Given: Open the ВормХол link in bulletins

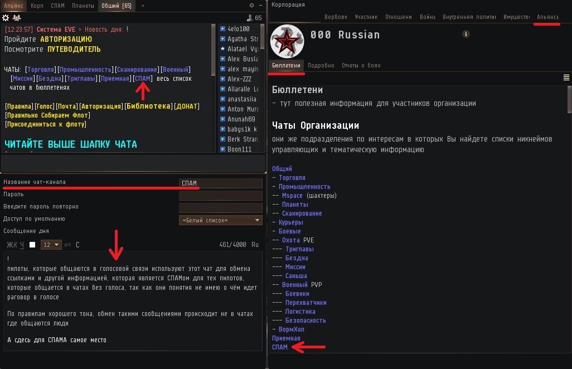Looking at the screenshot, I should click(292, 329).
